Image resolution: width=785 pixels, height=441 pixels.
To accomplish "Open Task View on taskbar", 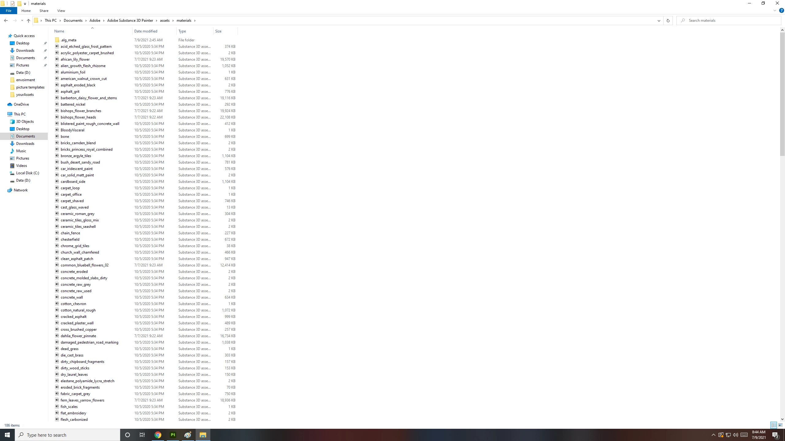I will pyautogui.click(x=142, y=435).
